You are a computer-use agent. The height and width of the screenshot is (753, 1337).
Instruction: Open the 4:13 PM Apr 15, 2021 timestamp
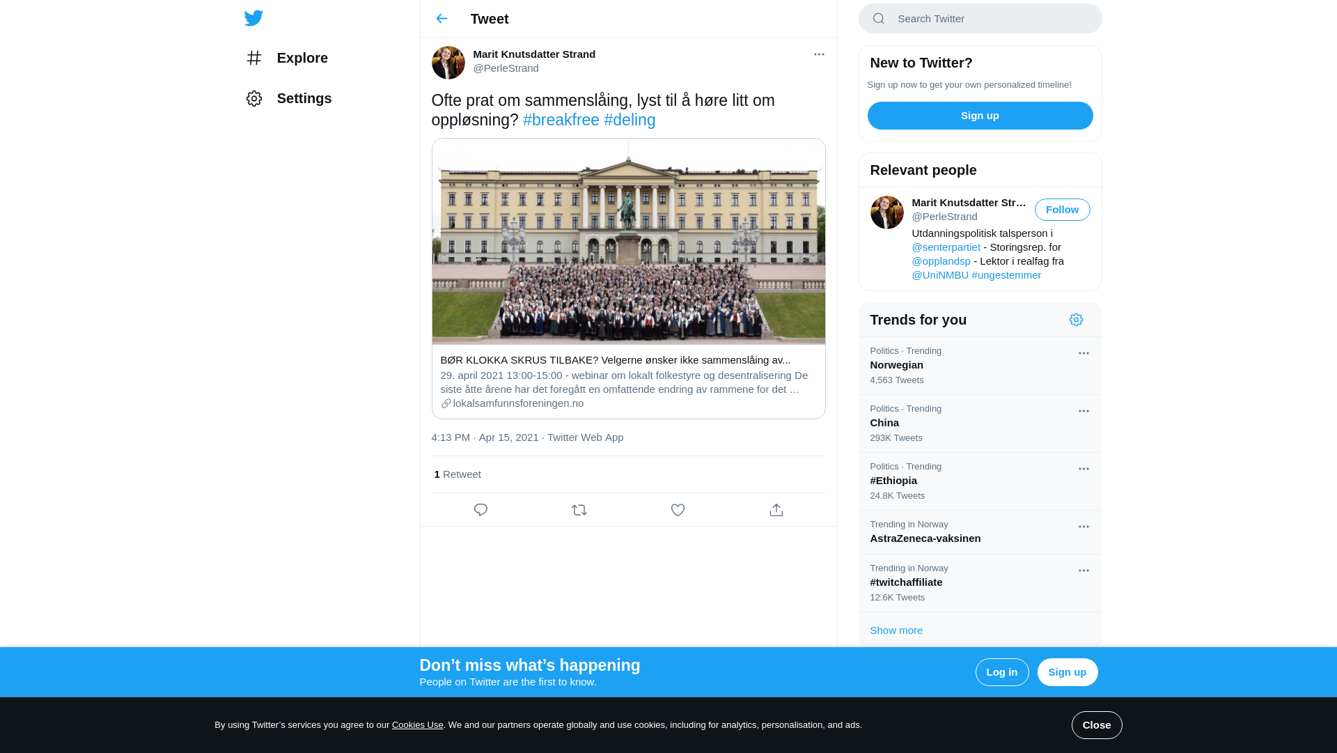click(485, 437)
